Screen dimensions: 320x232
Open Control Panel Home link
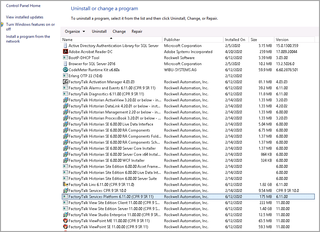[x=23, y=6]
